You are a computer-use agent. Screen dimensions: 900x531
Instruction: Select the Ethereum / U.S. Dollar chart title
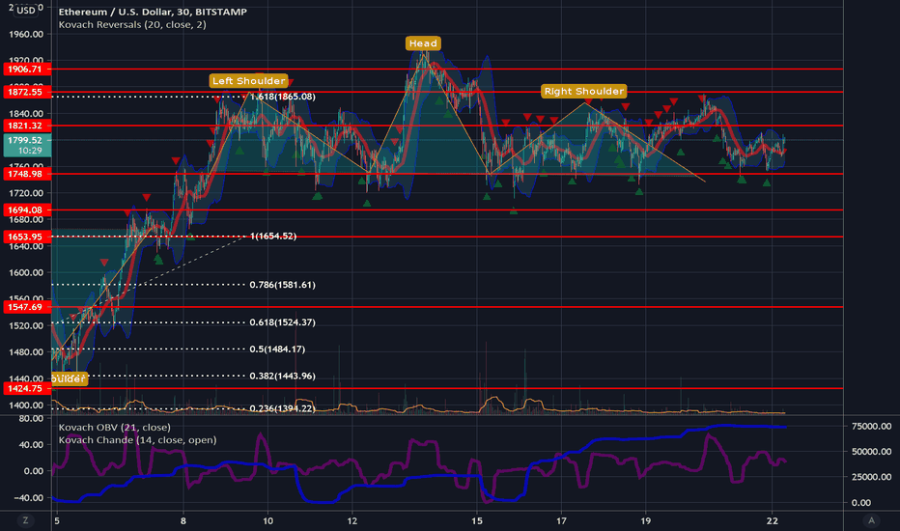[x=153, y=12]
